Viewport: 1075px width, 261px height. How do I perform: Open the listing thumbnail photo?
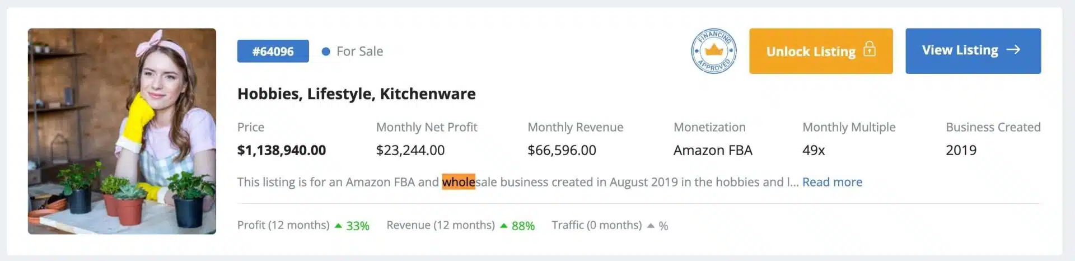tap(122, 131)
